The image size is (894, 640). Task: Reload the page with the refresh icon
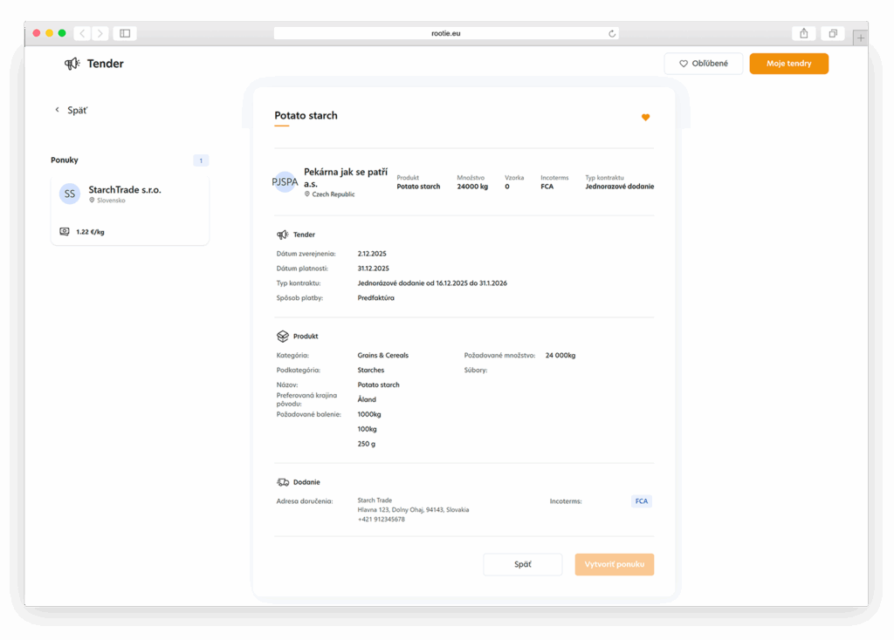[x=612, y=33]
